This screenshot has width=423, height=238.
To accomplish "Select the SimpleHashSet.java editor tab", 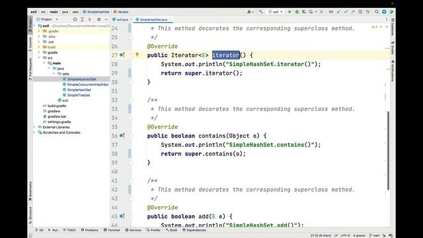I will point(153,19).
